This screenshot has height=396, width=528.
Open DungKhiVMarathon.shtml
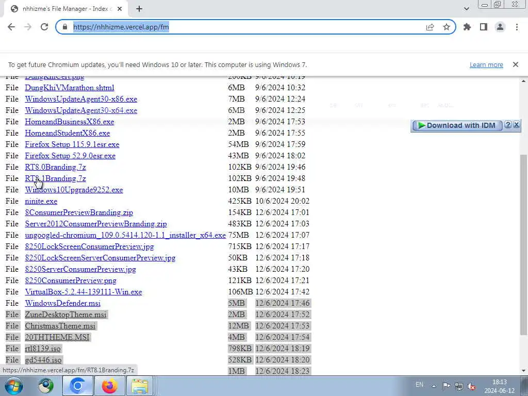(x=70, y=88)
